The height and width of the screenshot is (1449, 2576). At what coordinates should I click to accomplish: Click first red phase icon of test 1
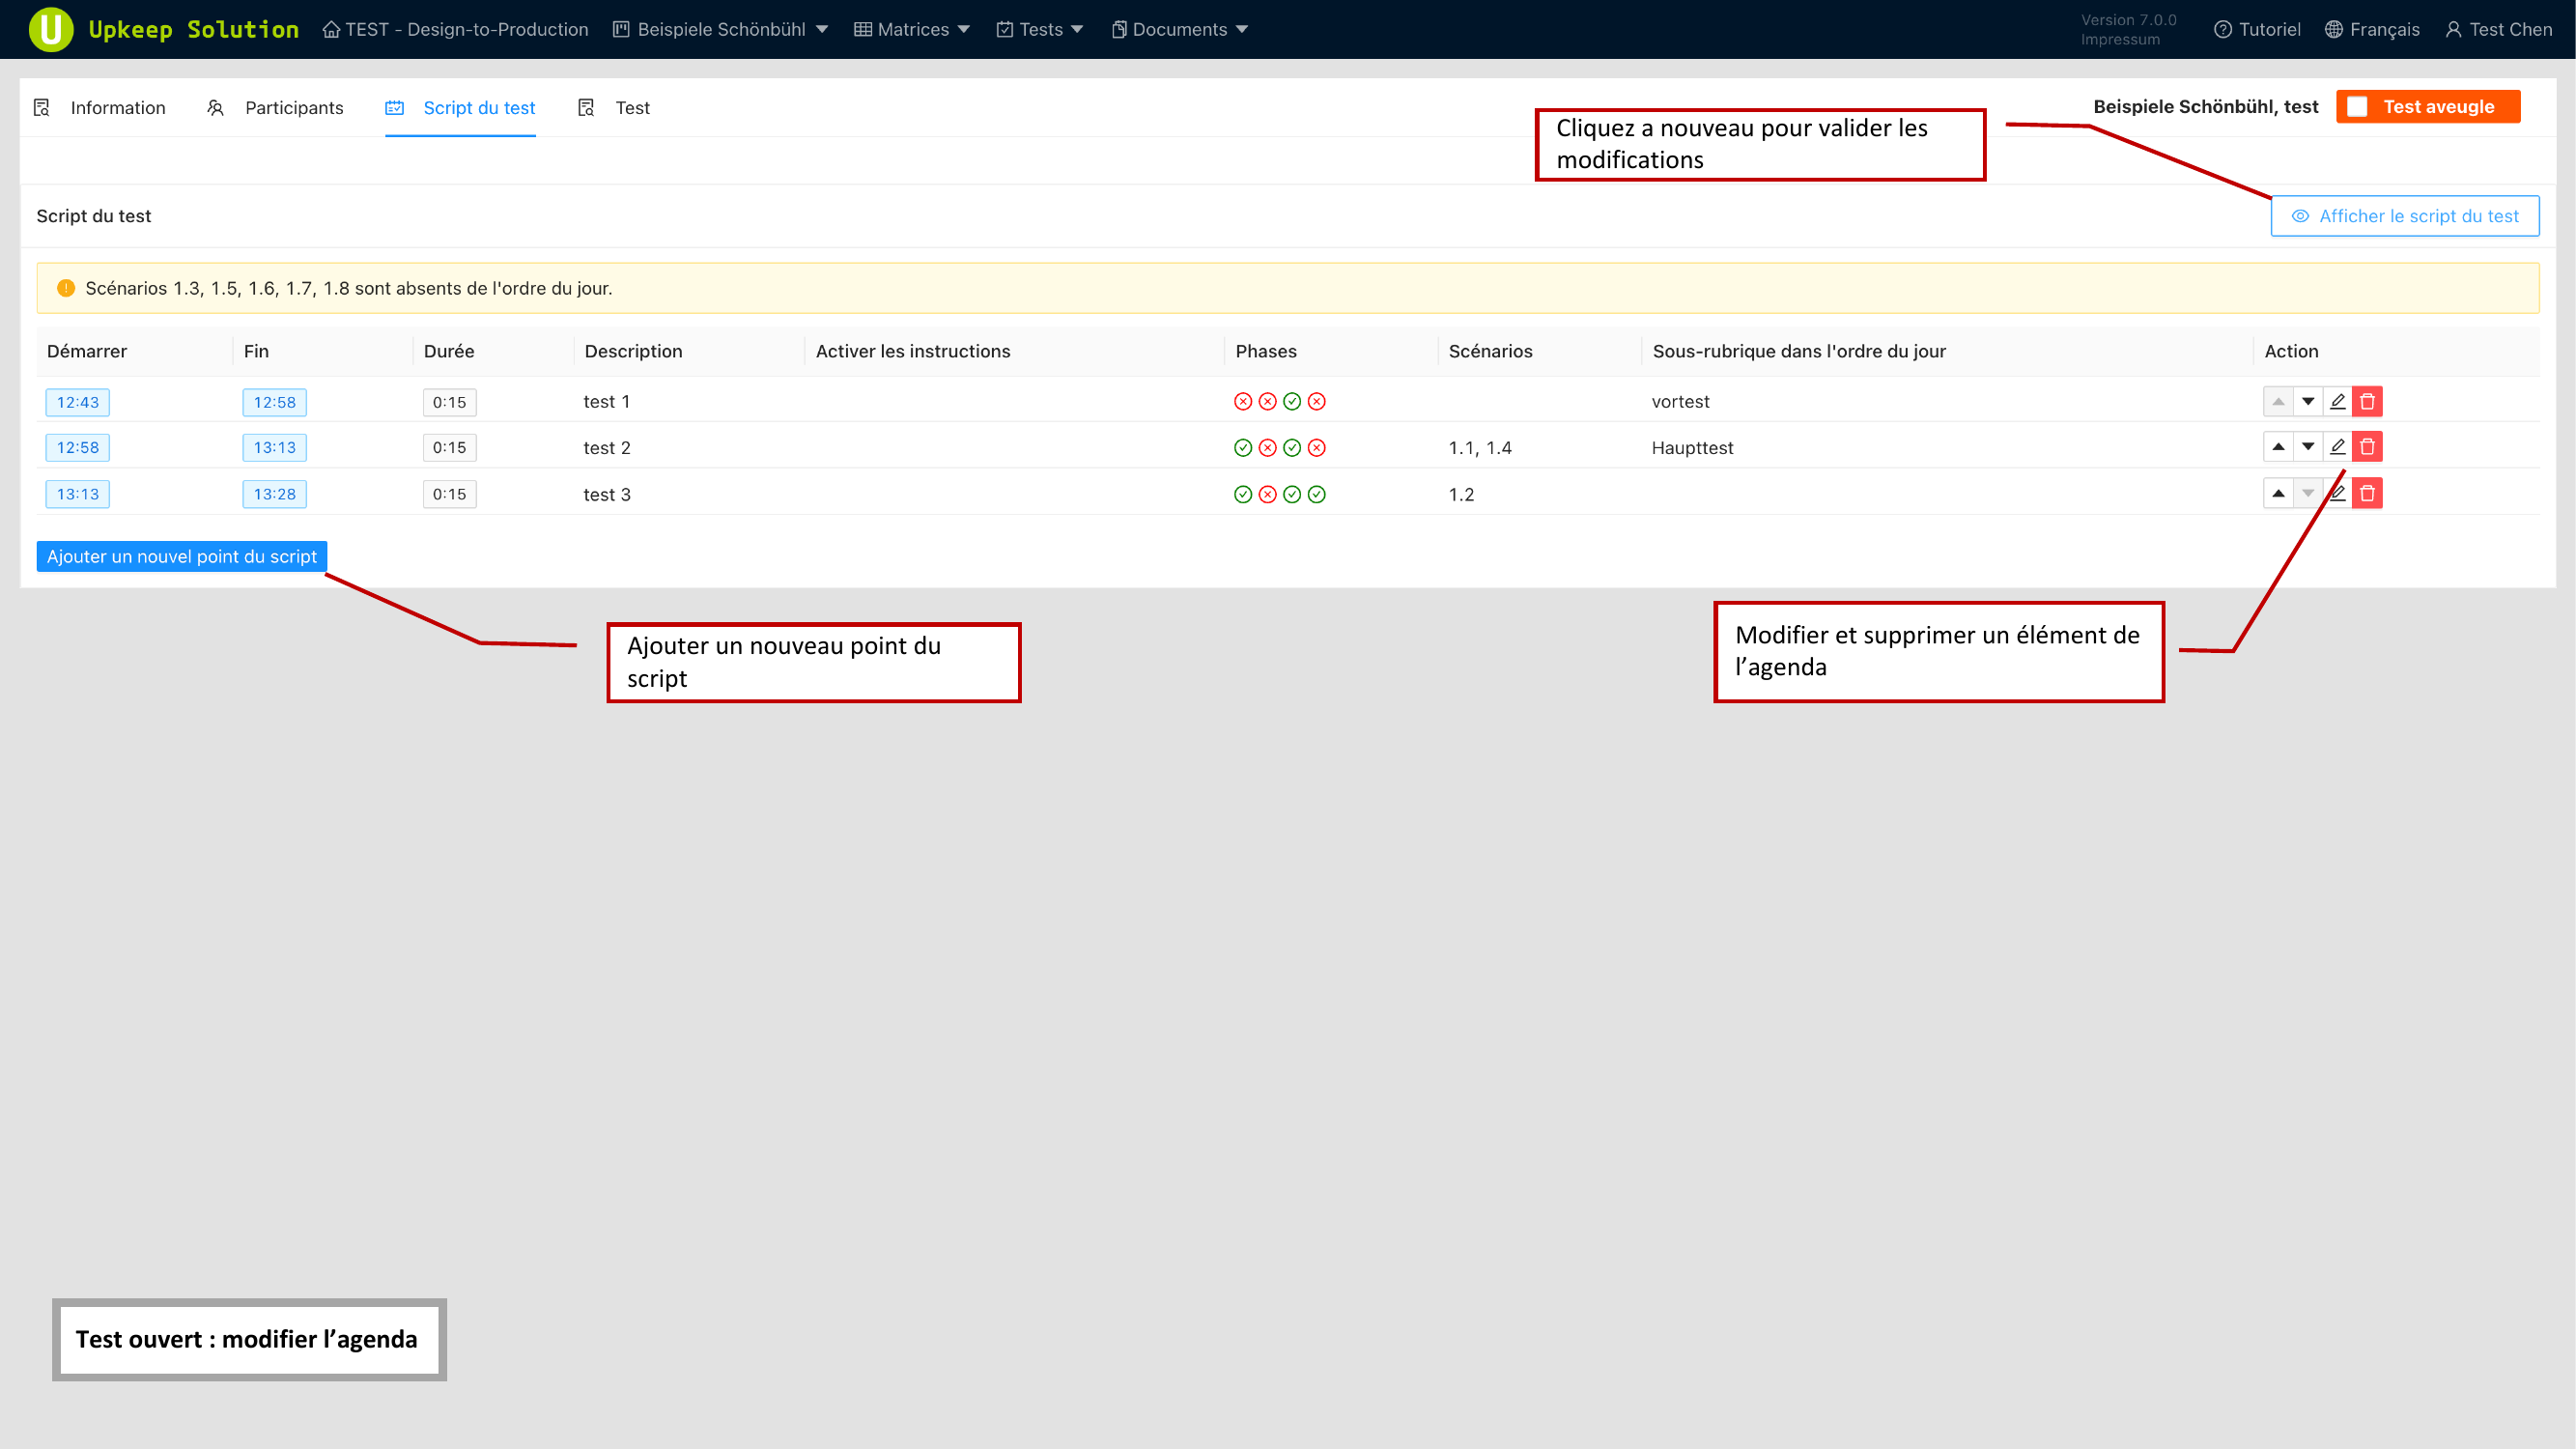[x=1243, y=401]
